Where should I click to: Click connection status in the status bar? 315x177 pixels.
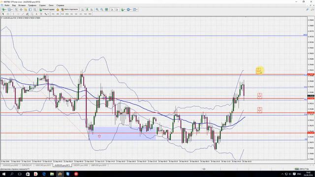pyautogui.click(x=302, y=169)
